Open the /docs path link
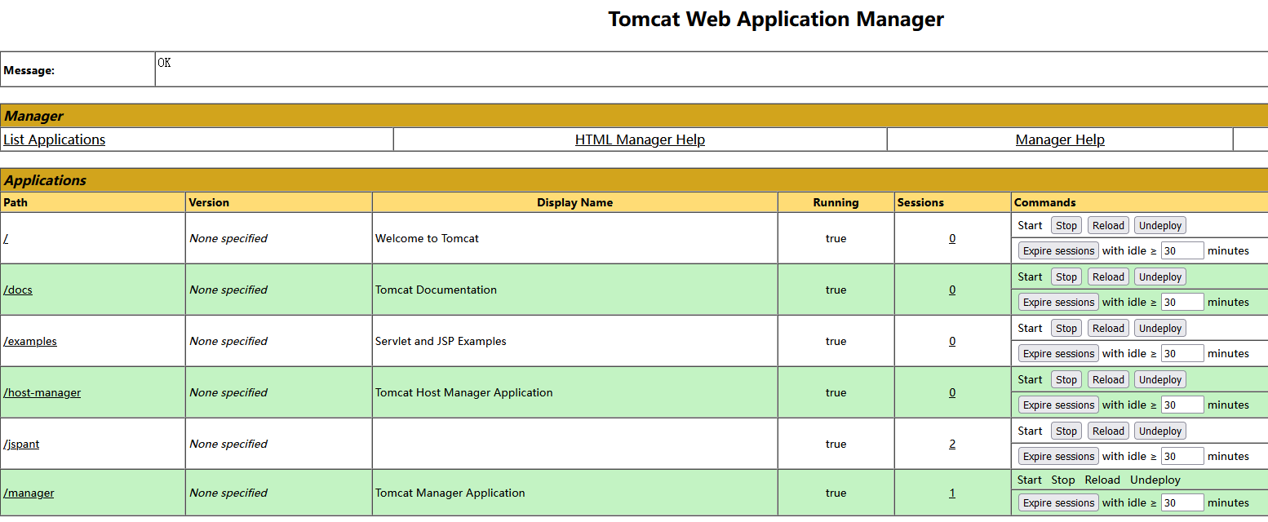This screenshot has width=1268, height=522. pos(18,290)
